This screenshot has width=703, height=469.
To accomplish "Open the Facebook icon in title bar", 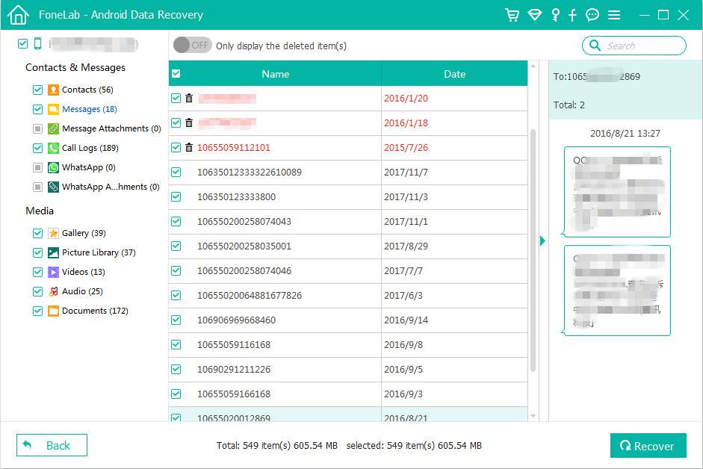I will point(573,15).
